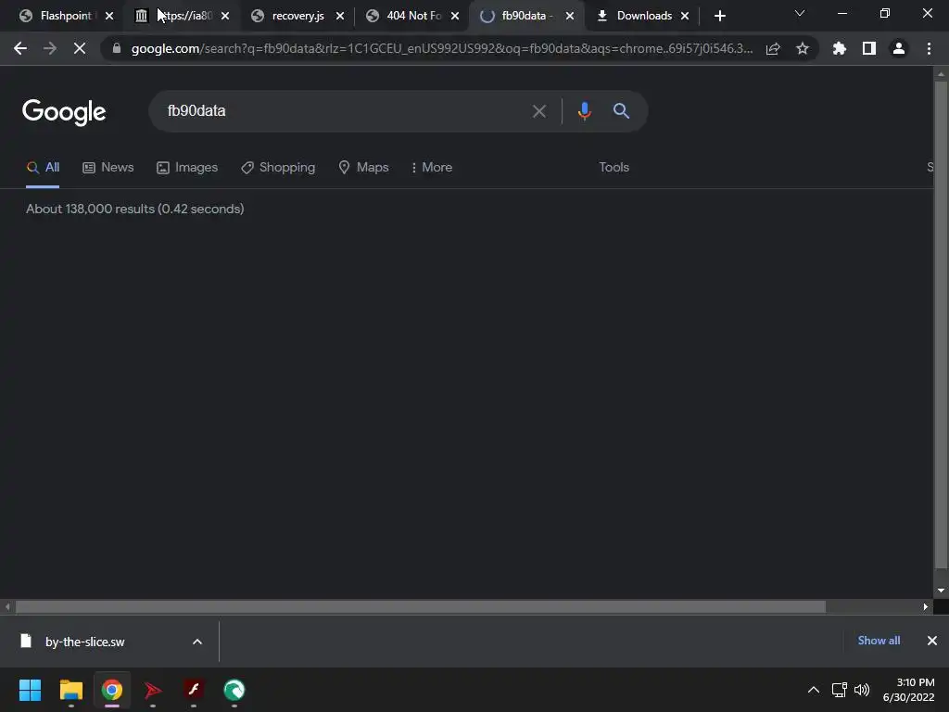The image size is (949, 712).
Task: Open the Chrome three-dot menu
Action: coord(929,48)
